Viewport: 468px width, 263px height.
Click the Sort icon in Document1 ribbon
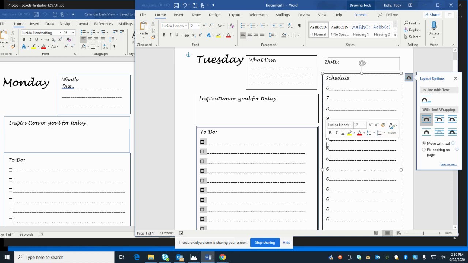[291, 26]
